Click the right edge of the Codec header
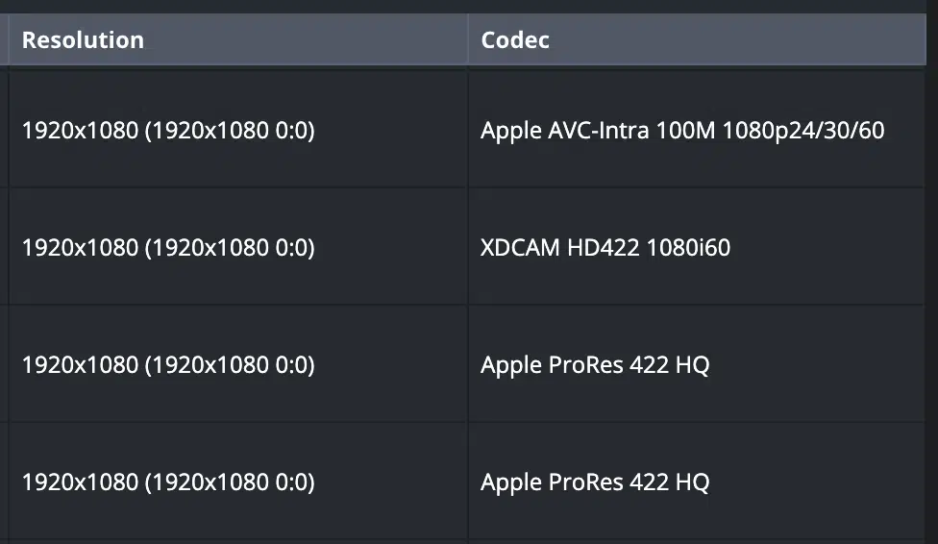Viewport: 938px width, 544px height. 925,39
